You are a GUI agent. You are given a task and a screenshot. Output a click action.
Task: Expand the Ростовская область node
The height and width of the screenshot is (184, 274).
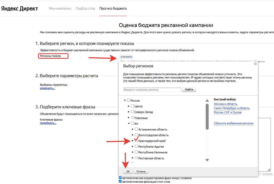(x=133, y=158)
